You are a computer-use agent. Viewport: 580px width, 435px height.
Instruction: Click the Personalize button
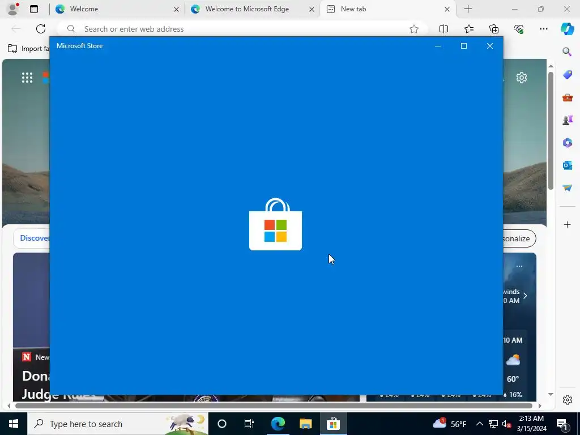(519, 238)
